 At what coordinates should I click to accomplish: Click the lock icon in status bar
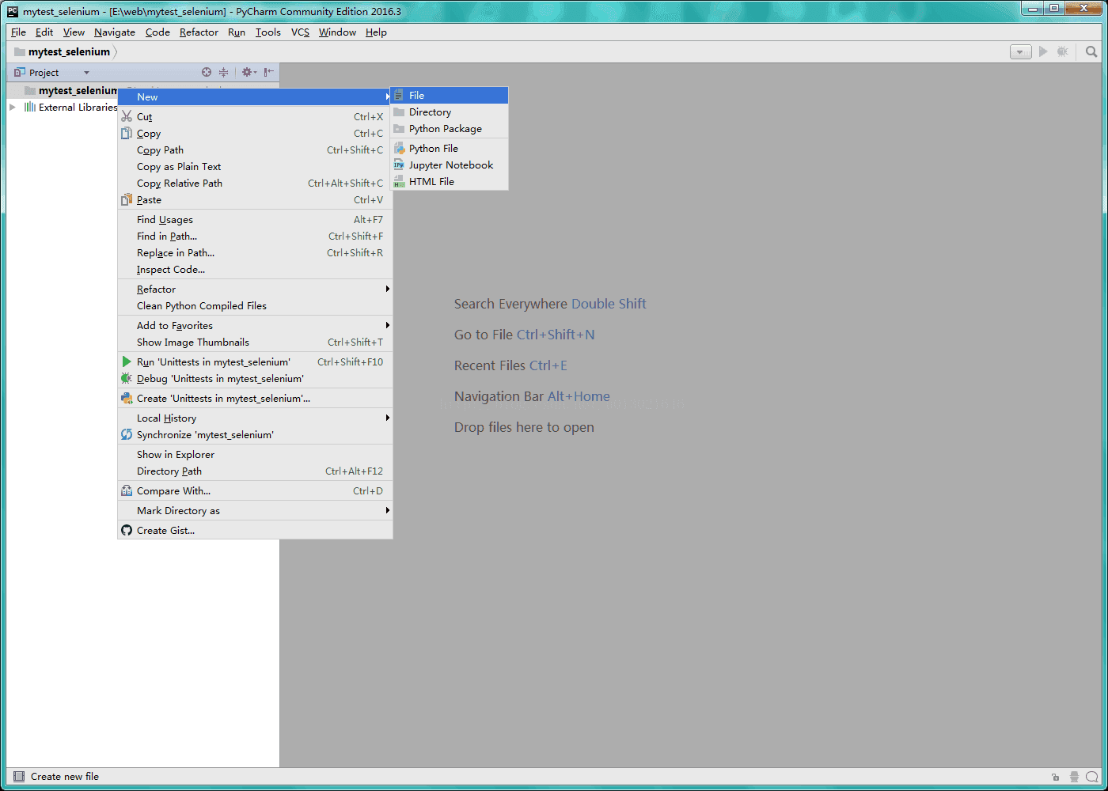tap(1055, 778)
